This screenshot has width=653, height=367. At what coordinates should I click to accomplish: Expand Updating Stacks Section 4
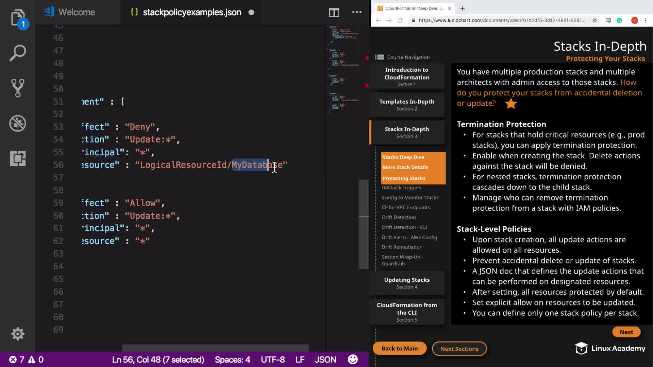point(407,283)
